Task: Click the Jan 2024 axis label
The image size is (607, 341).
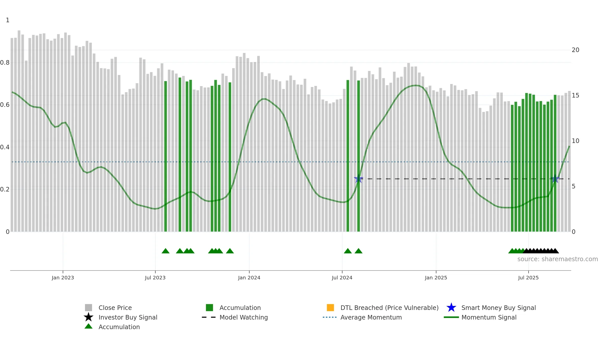Action: pyautogui.click(x=249, y=278)
